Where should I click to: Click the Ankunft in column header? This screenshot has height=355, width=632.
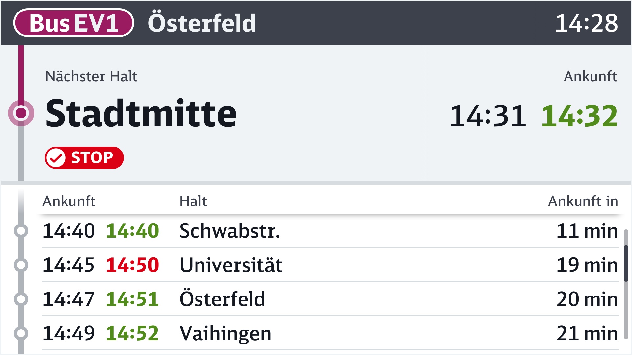pyautogui.click(x=583, y=201)
